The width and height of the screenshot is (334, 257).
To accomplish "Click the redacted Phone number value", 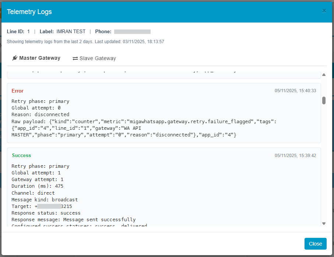I will coord(132,32).
